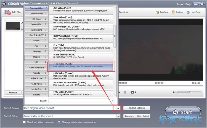Click the Remove button
This screenshot has height=128, width=207.
click(13, 92)
